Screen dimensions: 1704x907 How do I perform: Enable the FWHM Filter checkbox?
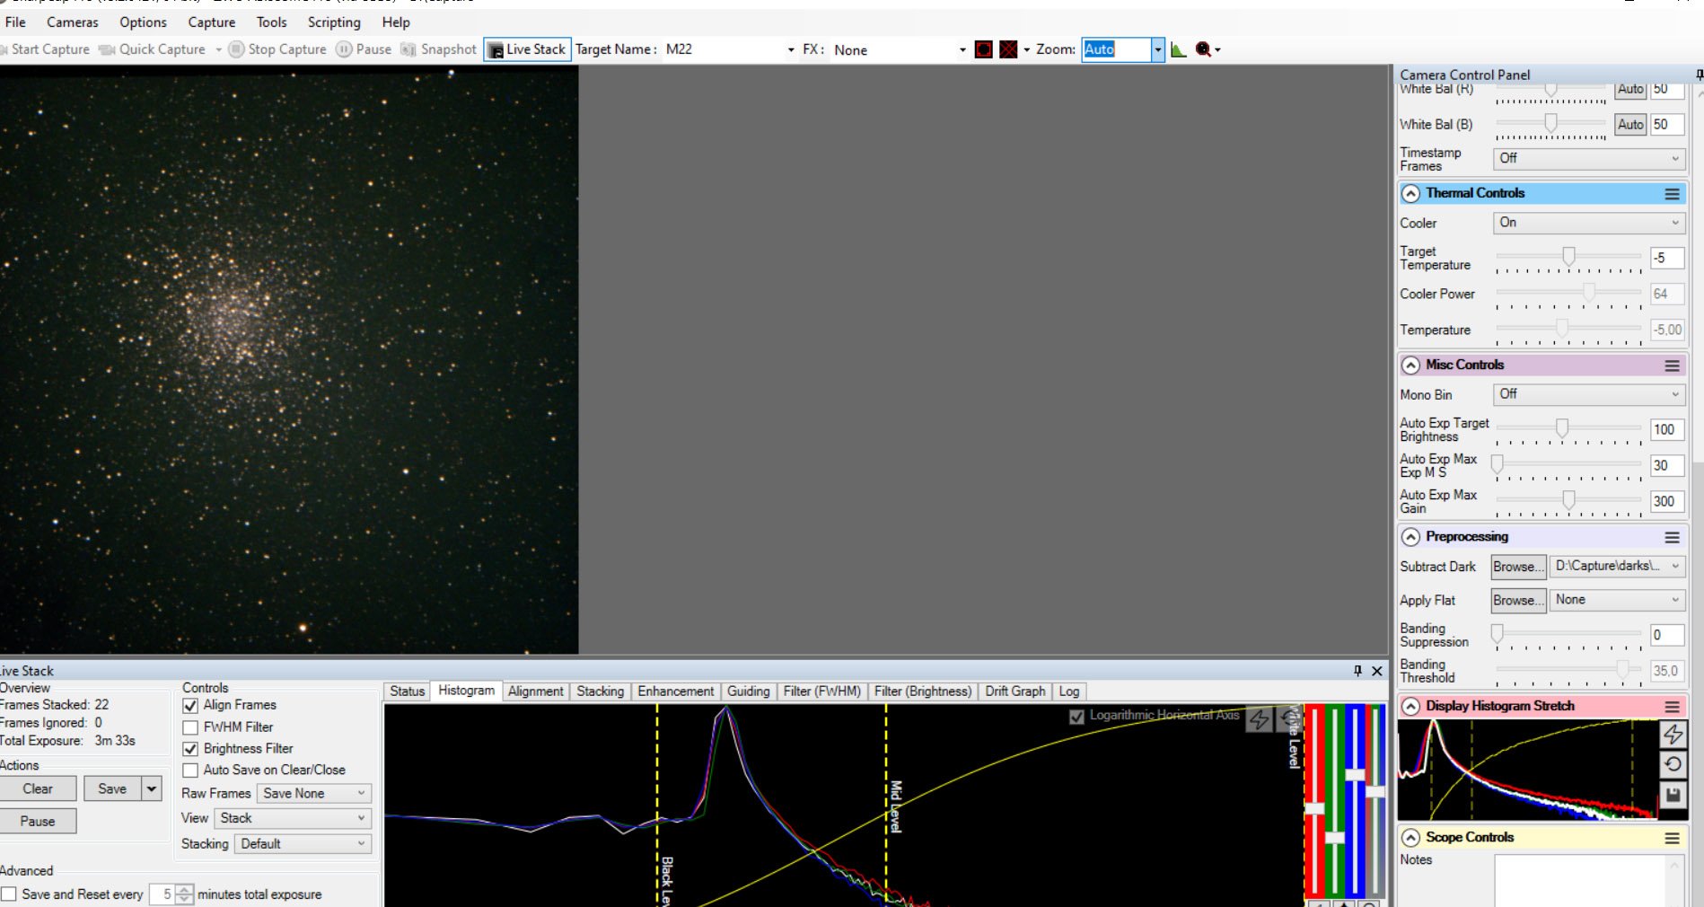[x=190, y=727]
